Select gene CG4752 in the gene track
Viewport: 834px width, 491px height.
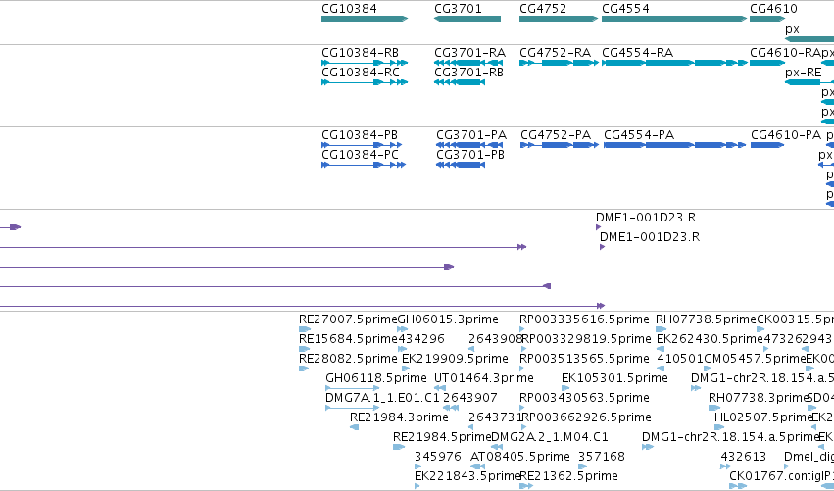pyautogui.click(x=543, y=9)
